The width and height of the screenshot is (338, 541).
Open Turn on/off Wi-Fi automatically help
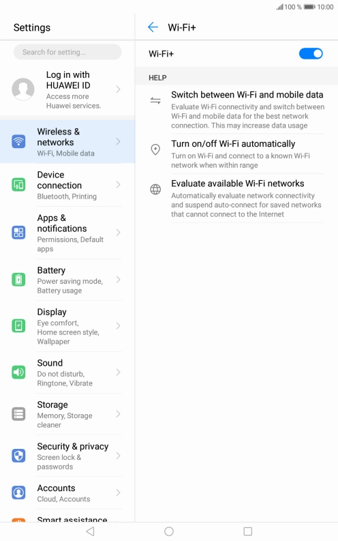236,154
